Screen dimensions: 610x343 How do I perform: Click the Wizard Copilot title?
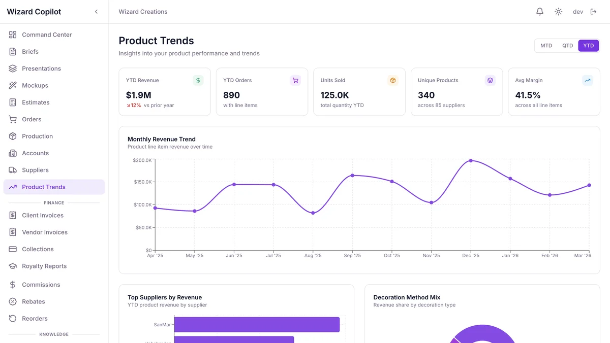pos(34,12)
